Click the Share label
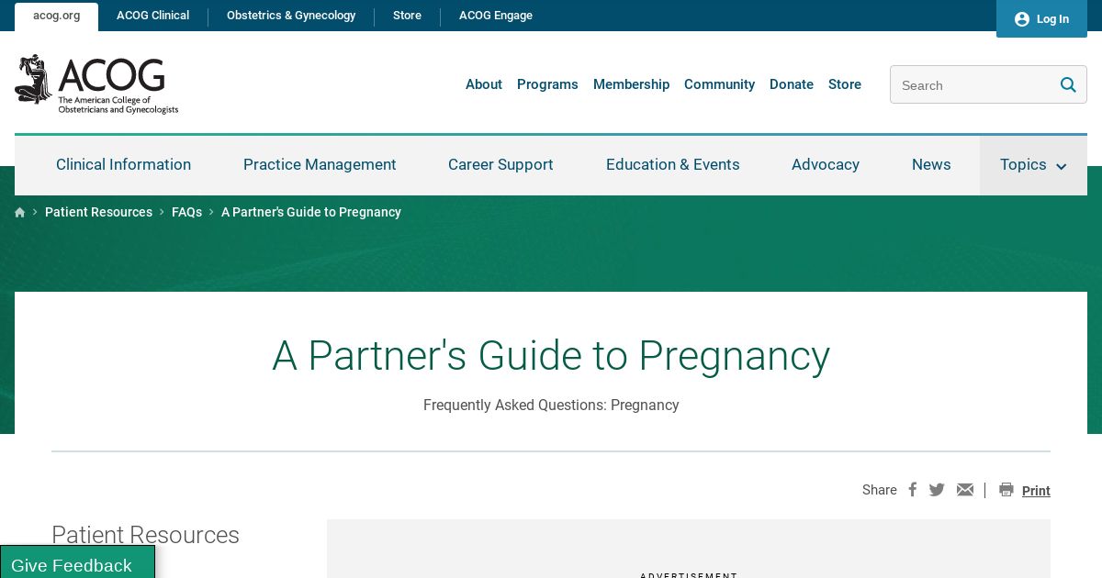This screenshot has height=578, width=1102. click(879, 490)
